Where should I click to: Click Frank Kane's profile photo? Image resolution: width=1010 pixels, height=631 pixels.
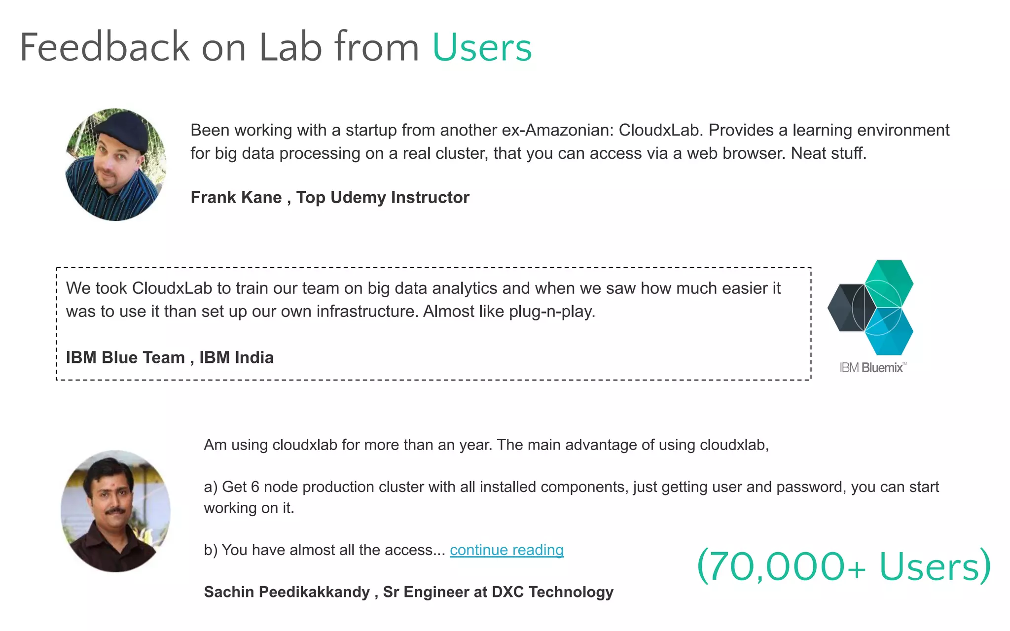[x=116, y=165]
